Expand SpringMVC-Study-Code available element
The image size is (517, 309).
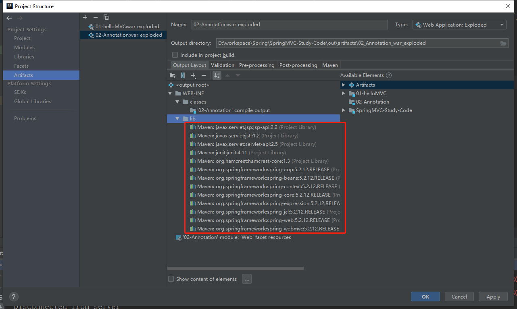(344, 110)
